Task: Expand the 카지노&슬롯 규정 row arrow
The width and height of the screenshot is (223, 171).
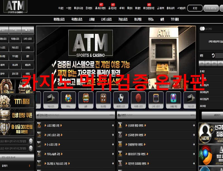Action: 113,154
